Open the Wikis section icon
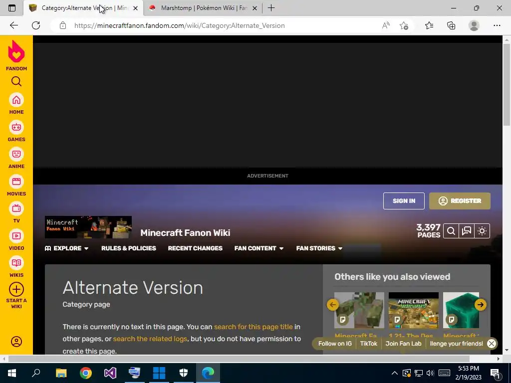 (16, 263)
